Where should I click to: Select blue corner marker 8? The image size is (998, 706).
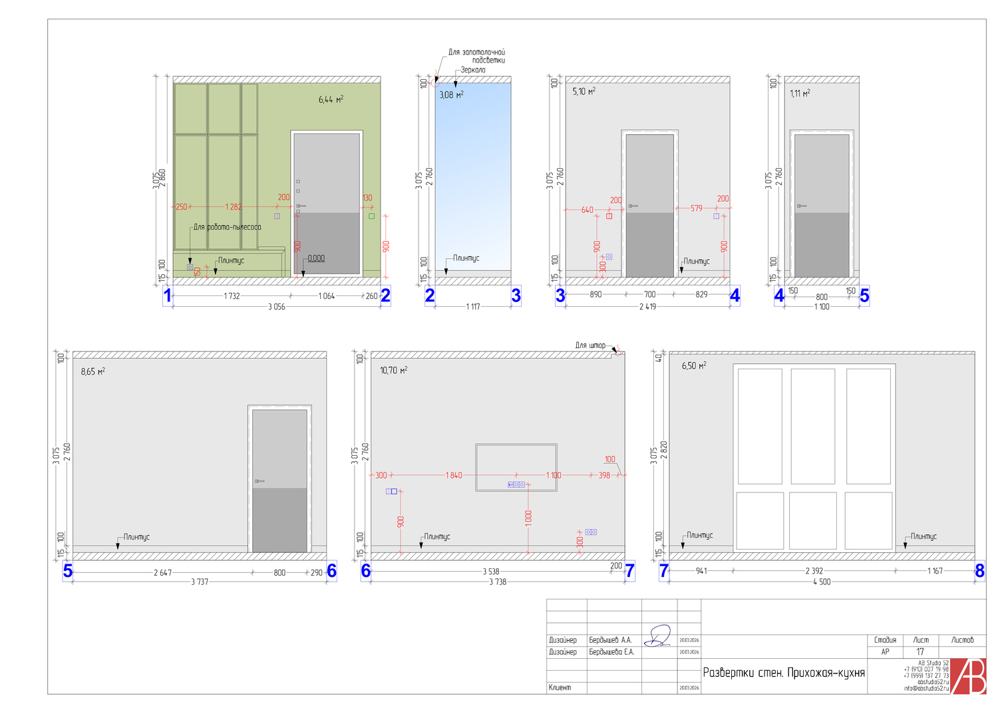[x=979, y=571]
